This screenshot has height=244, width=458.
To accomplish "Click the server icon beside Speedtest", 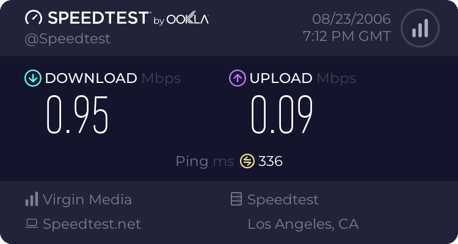I will pyautogui.click(x=236, y=199).
